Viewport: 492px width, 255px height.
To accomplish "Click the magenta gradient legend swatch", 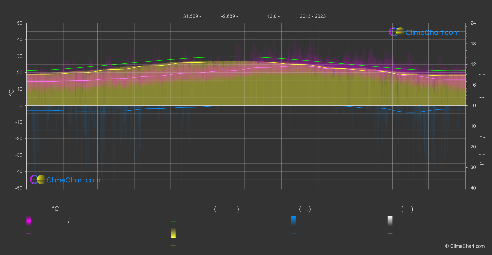I will [29, 221].
